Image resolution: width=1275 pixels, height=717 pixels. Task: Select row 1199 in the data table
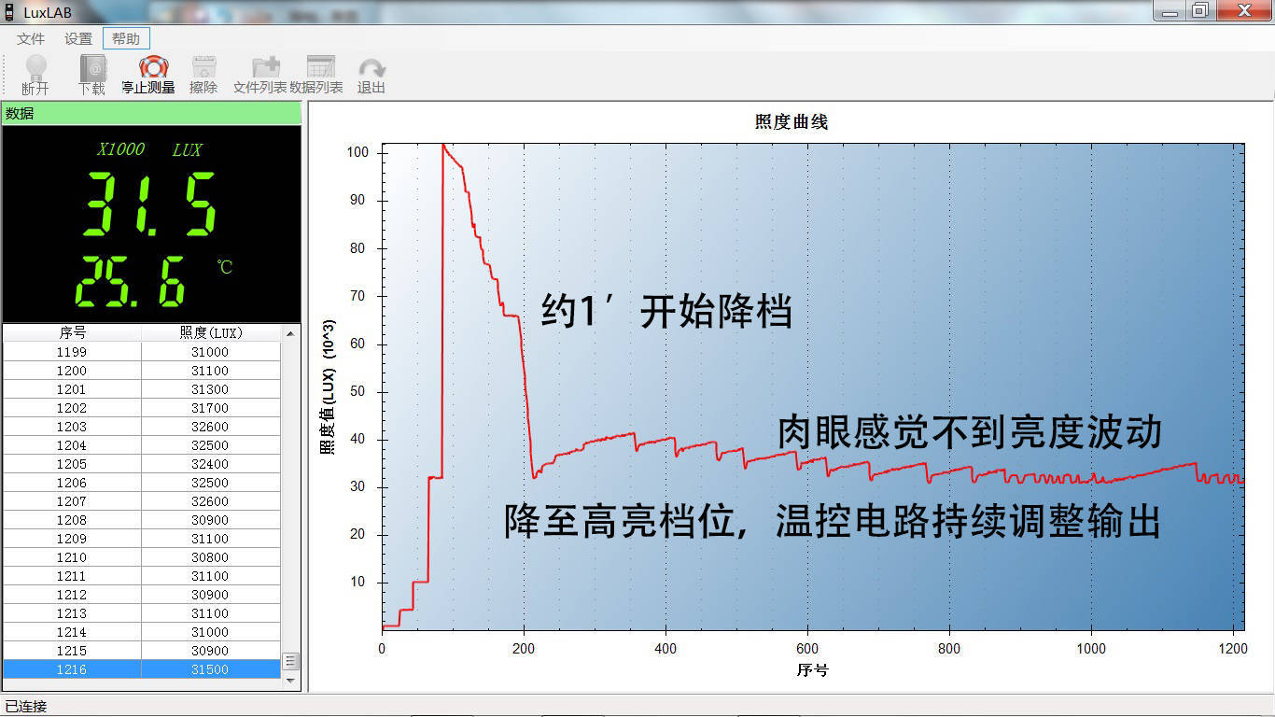pos(142,352)
